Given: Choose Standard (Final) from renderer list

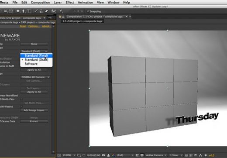Looking at the screenshot, I should [x=36, y=55].
